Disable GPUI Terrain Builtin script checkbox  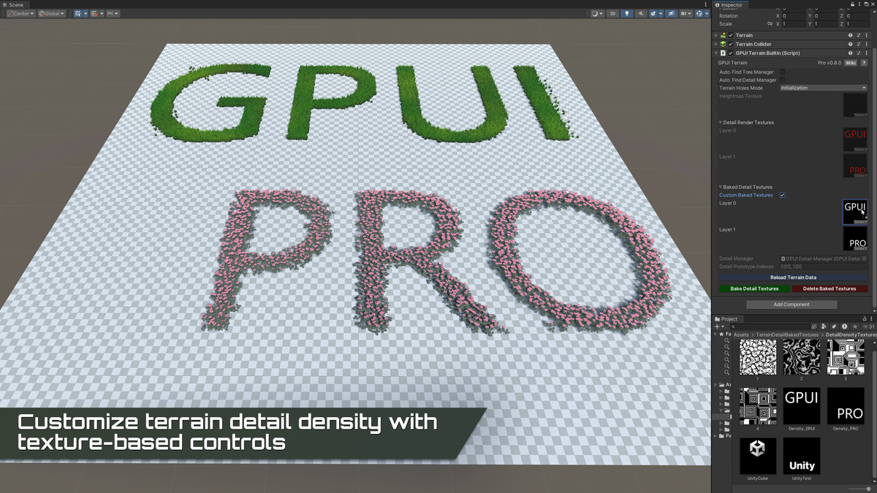[x=731, y=53]
